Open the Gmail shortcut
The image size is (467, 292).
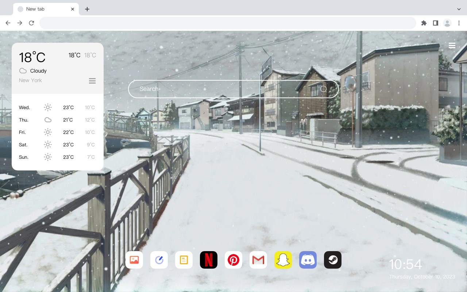point(258,260)
